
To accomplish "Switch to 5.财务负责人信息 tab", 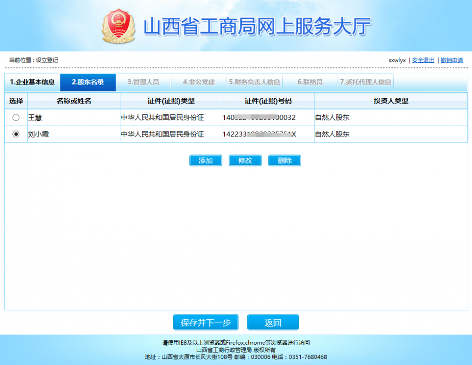I will coord(254,82).
